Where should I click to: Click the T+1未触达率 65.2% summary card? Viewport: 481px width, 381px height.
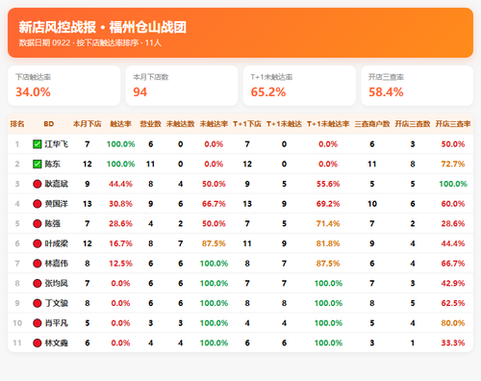click(x=299, y=86)
